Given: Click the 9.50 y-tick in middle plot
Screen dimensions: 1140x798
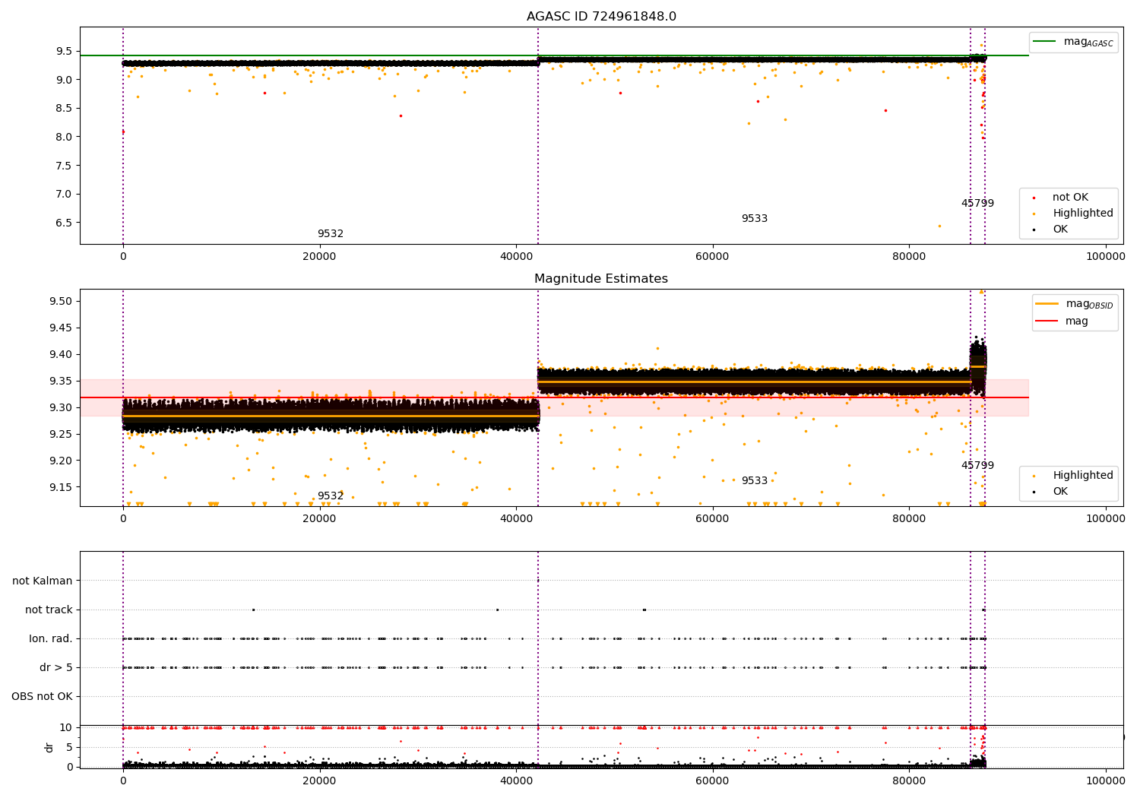Looking at the screenshot, I should pos(61,301).
